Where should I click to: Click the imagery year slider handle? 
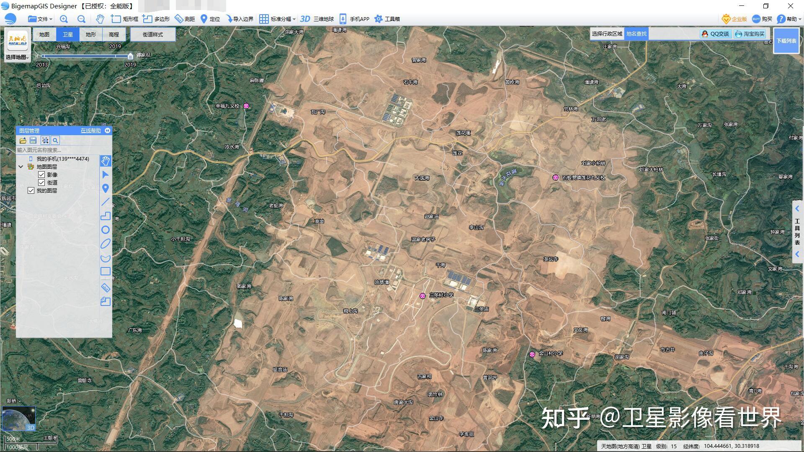130,56
